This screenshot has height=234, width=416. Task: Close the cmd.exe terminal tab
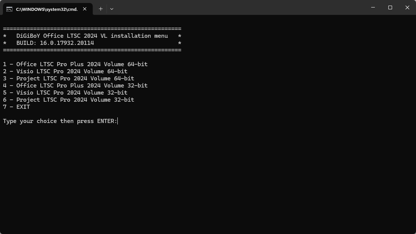84,9
